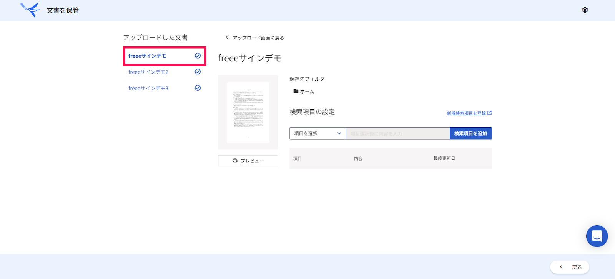The height and width of the screenshot is (279, 615).
Task: Open the document thumbnail preview
Action: click(248, 112)
